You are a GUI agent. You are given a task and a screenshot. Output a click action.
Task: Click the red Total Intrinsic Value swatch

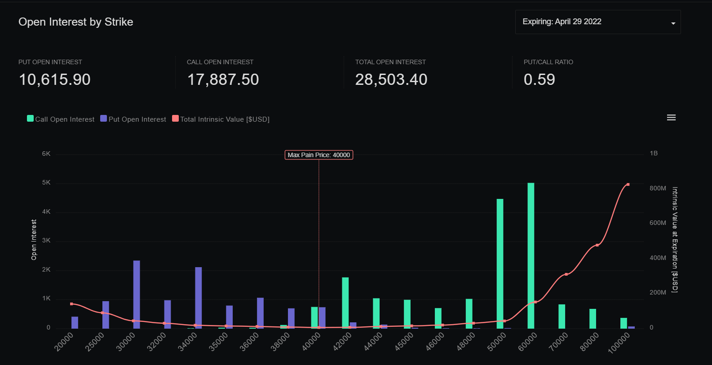coord(175,119)
